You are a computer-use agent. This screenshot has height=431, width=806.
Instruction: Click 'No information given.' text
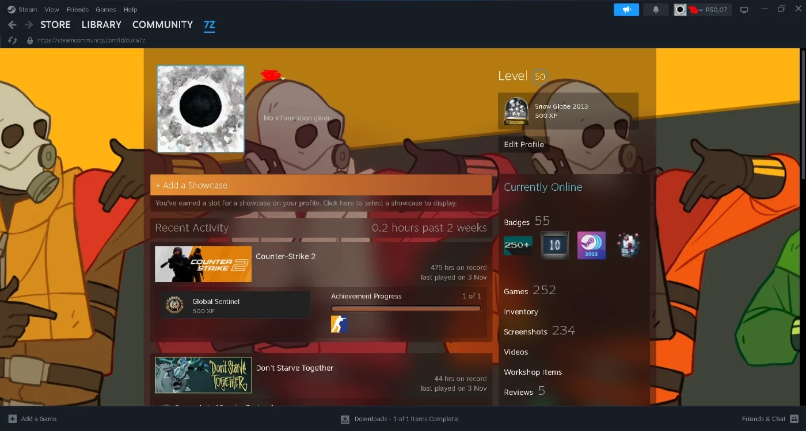click(298, 118)
